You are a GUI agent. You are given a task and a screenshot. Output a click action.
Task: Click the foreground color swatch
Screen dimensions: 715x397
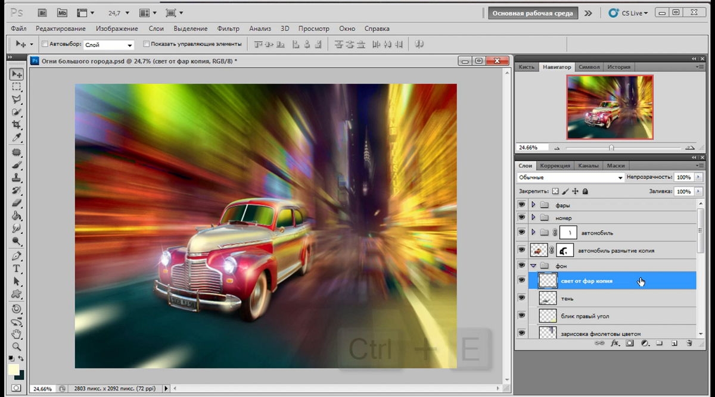click(14, 370)
